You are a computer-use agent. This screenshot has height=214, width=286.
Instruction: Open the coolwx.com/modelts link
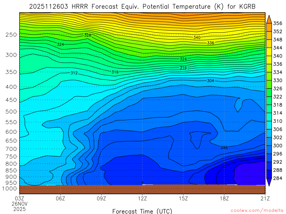coord(257,211)
